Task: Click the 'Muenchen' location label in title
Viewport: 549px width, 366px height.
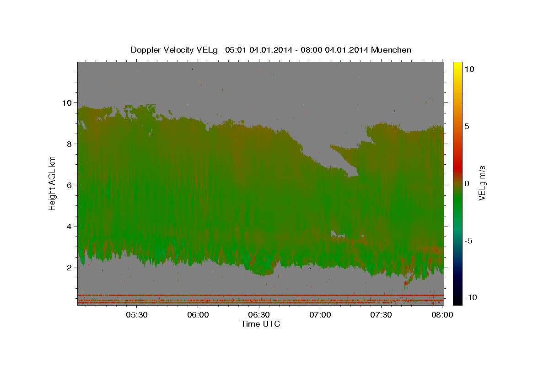Action: tap(391, 50)
